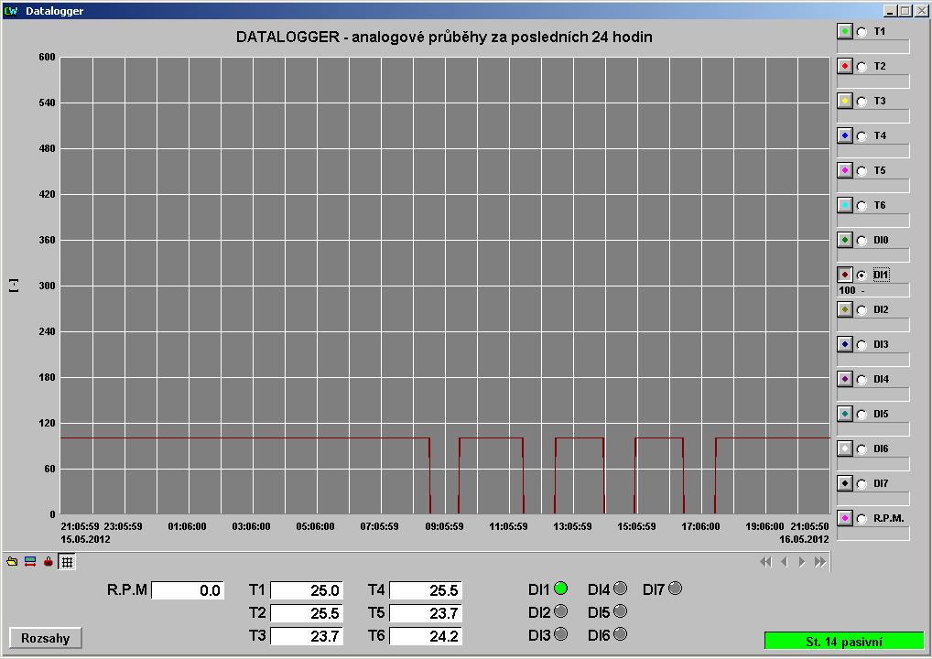This screenshot has width=932, height=659.
Task: Select the T1 radio button
Action: [862, 32]
